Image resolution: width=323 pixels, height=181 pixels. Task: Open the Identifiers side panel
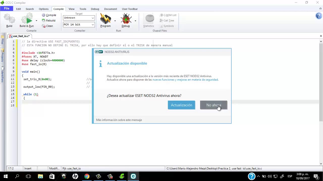(x=2, y=75)
